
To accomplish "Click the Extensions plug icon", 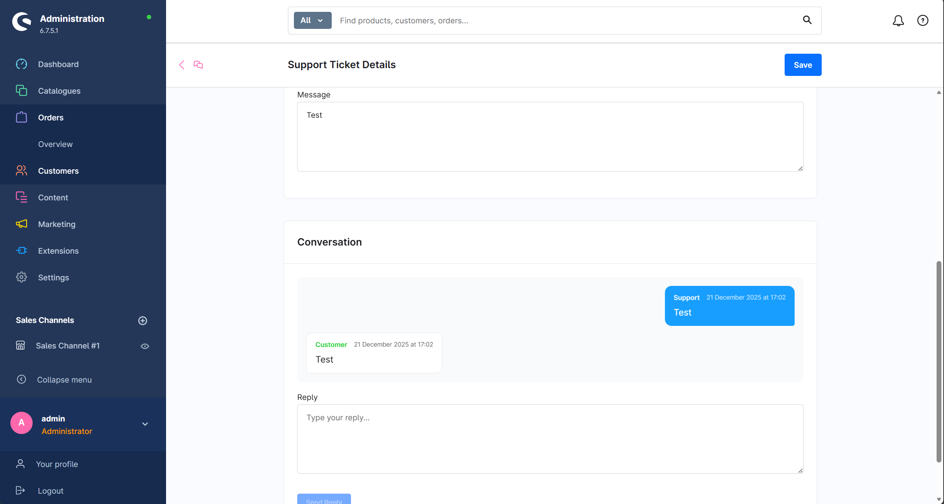I will pos(21,251).
